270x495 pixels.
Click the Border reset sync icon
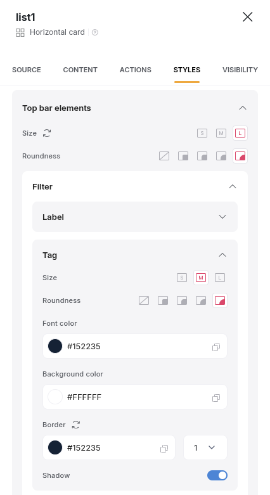[76, 425]
